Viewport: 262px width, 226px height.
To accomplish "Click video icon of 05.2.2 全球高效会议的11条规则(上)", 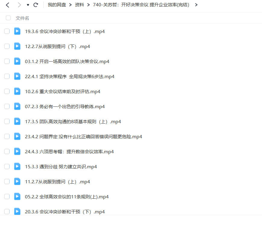I will coord(17,196).
